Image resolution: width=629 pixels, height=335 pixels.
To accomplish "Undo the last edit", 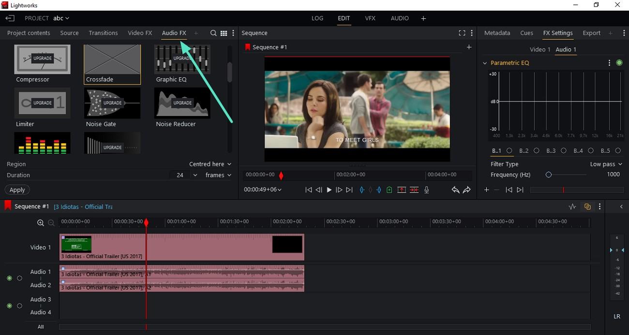I will (x=455, y=190).
